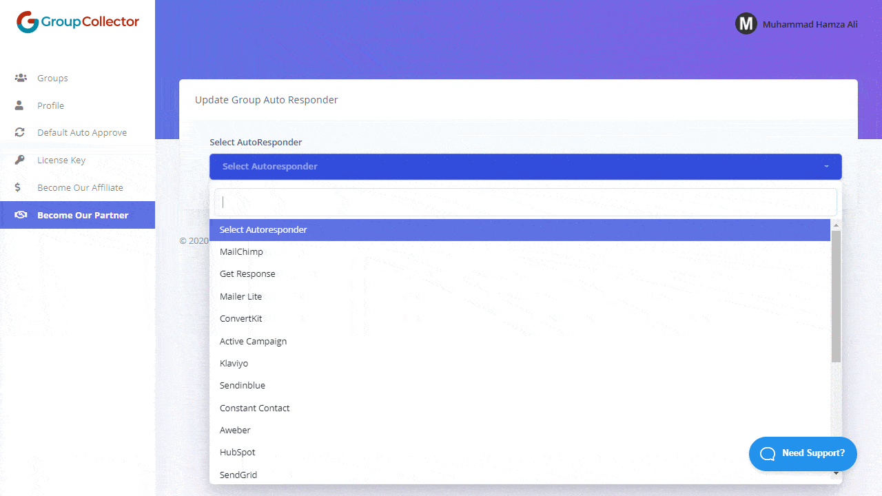Click the Profile person icon

[20, 105]
